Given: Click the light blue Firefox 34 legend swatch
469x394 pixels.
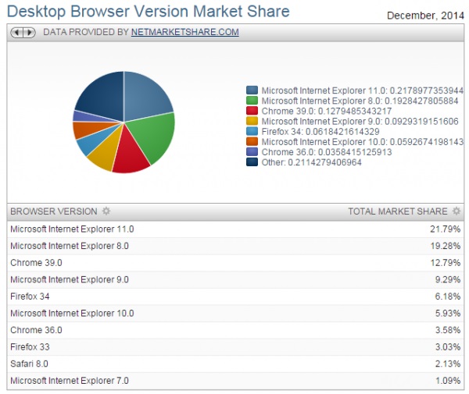Looking at the screenshot, I should coord(252,131).
